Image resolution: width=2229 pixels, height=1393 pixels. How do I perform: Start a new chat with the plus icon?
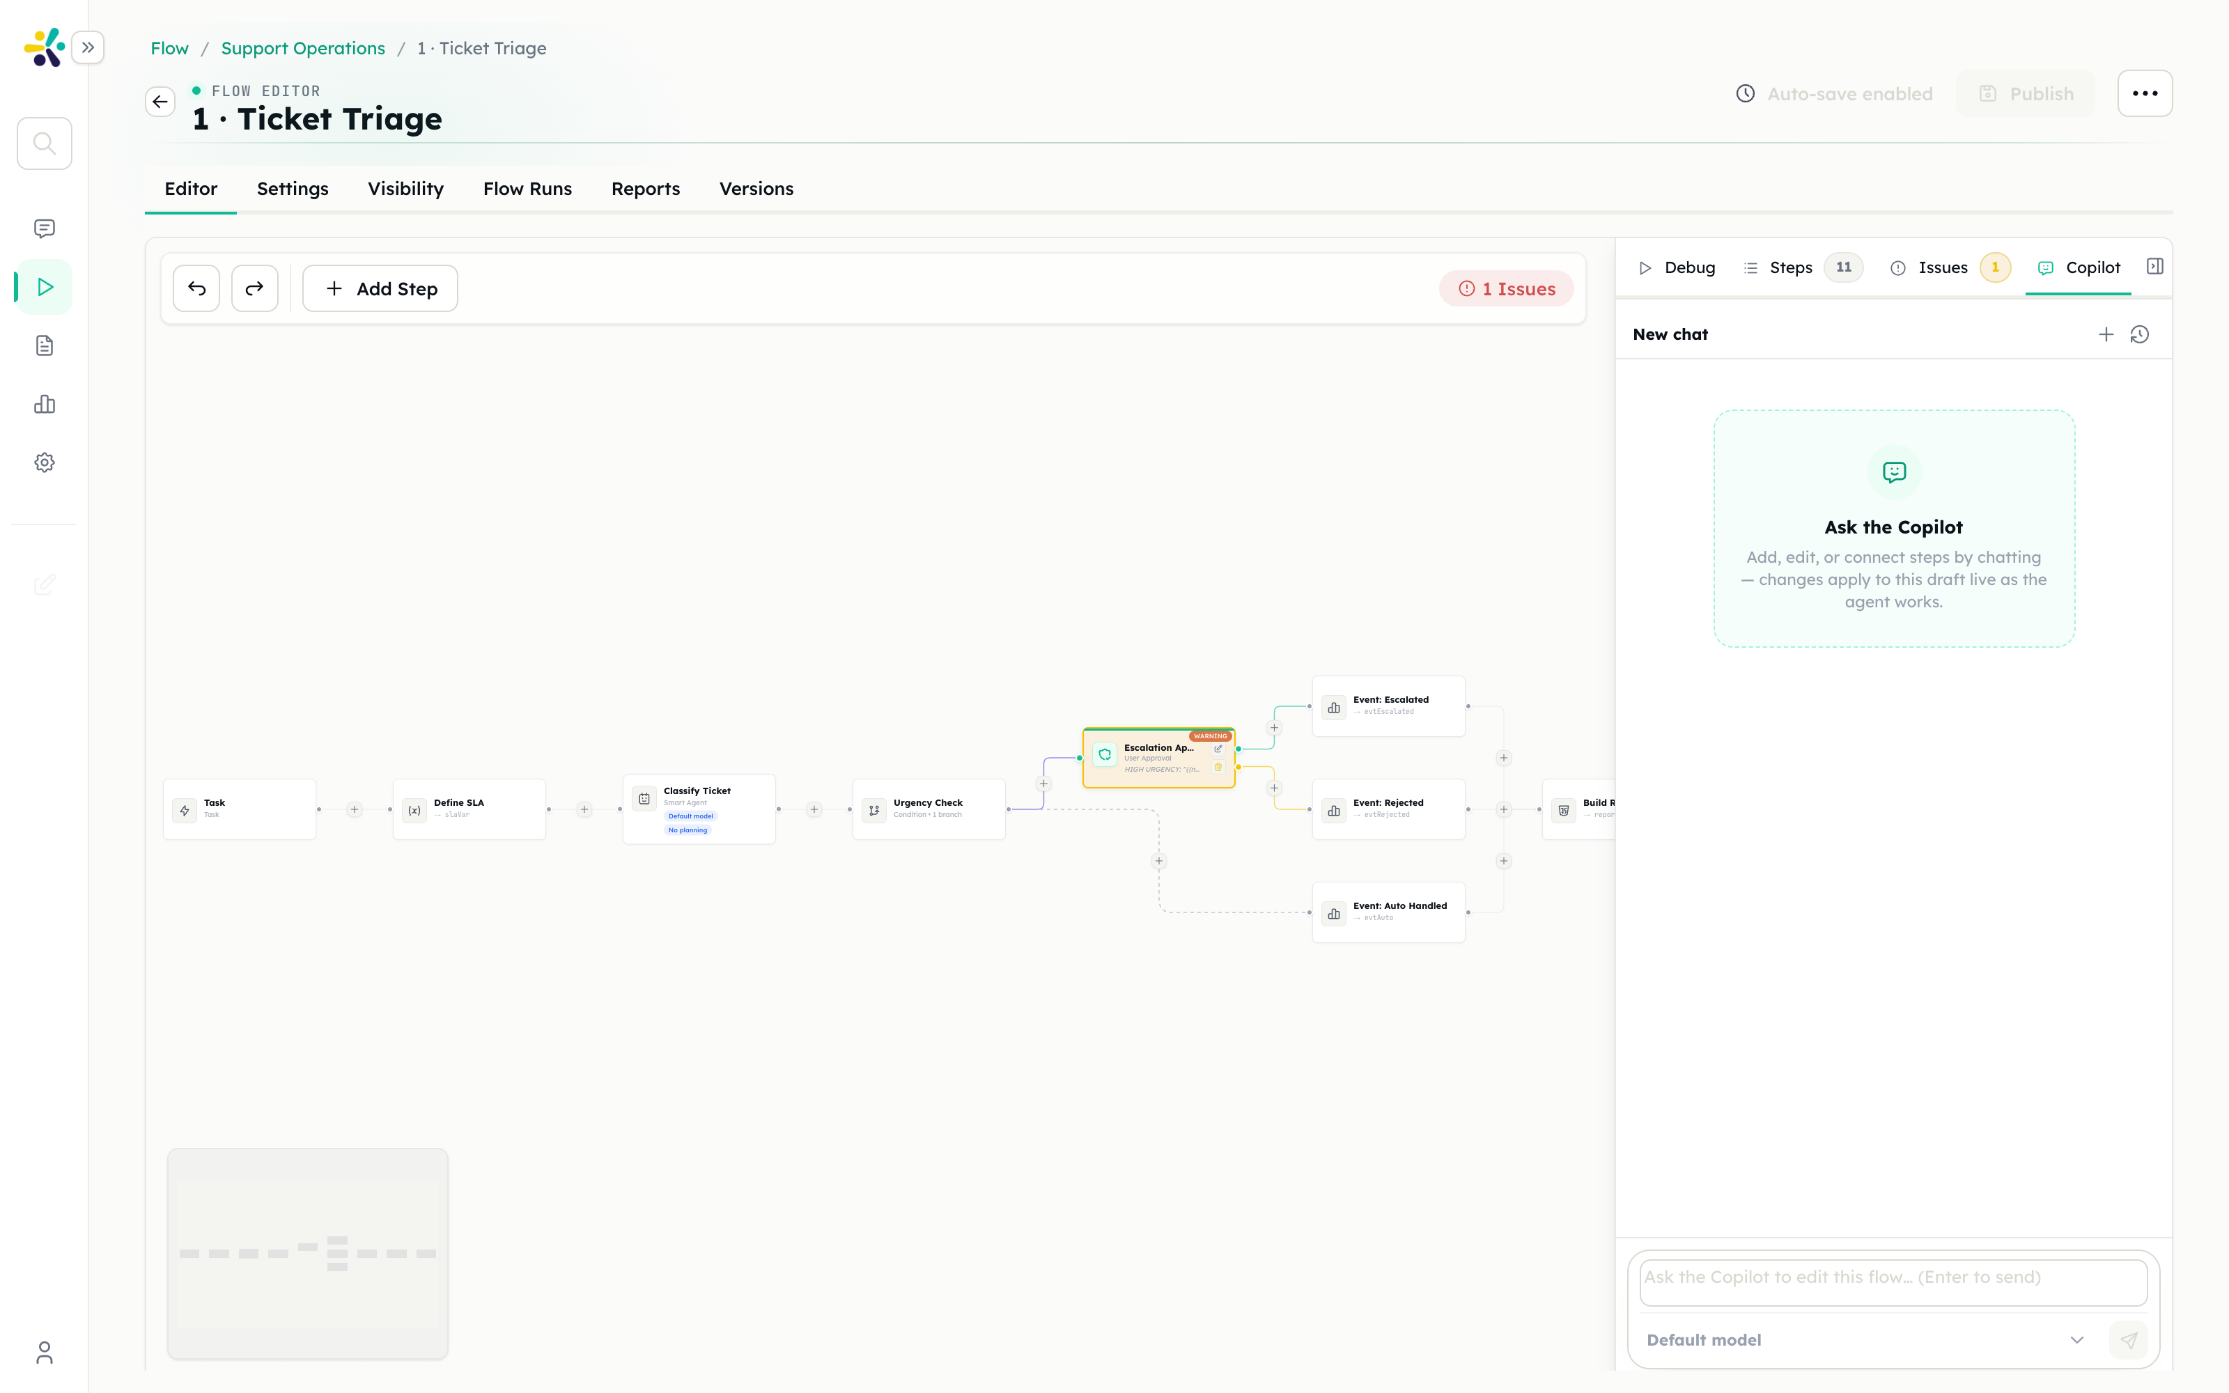pos(2106,334)
